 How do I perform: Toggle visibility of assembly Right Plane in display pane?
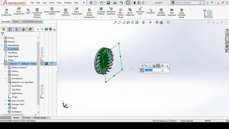coord(42,56)
